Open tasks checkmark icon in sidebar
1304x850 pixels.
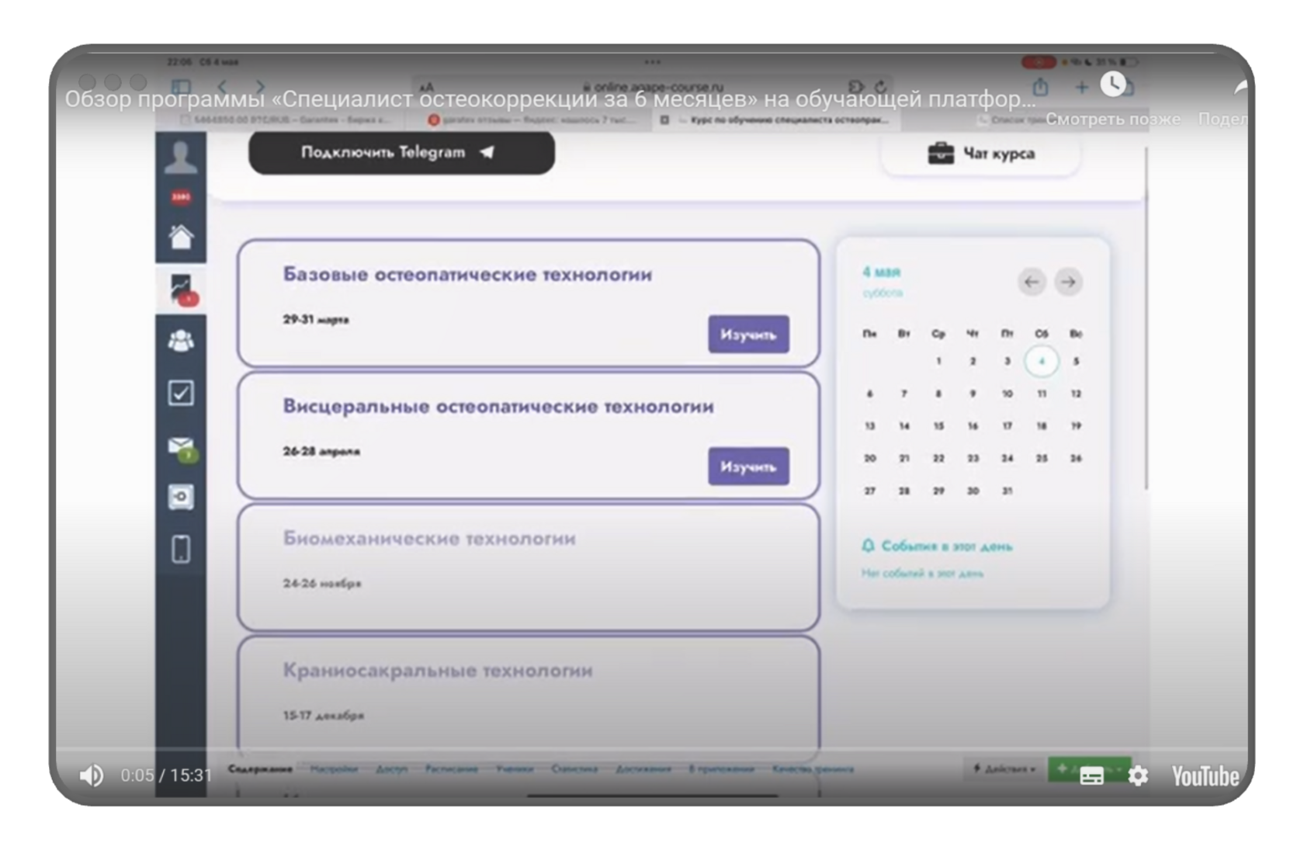pos(181,393)
